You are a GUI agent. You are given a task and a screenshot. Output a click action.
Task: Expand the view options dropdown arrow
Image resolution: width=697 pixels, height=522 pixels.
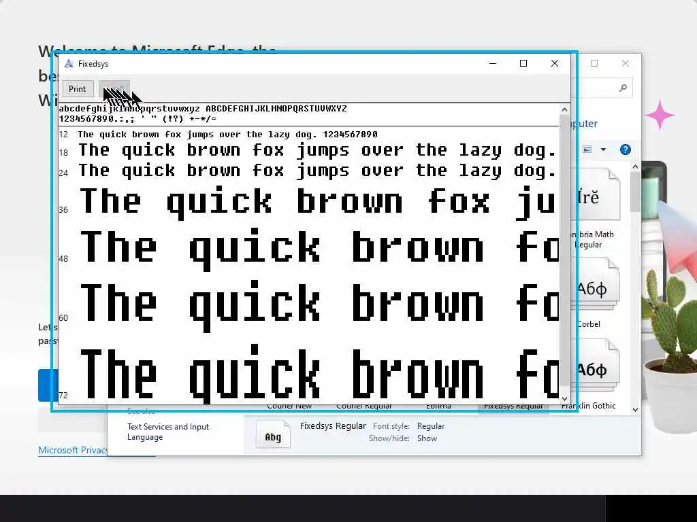tap(603, 150)
